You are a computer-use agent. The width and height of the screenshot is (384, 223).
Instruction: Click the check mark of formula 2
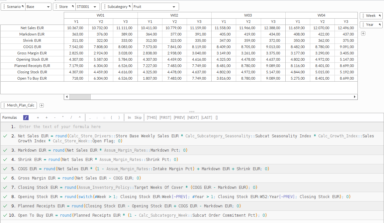pyautogui.click(x=5, y=136)
